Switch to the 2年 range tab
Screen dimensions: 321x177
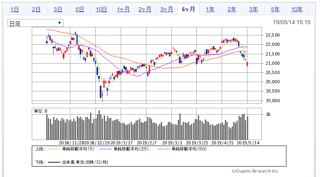[x=232, y=10]
